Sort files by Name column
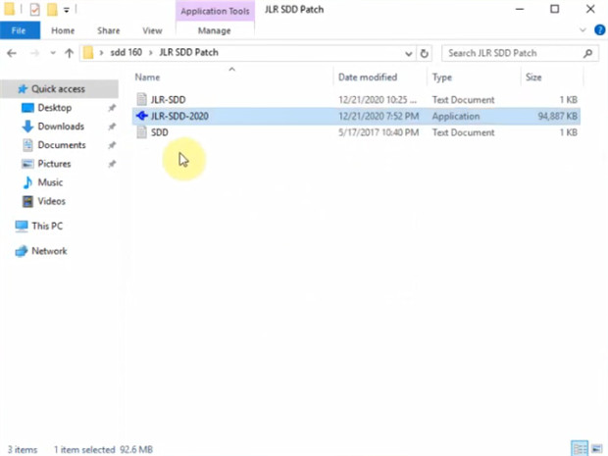Viewport: 608px width, 456px height. tap(147, 77)
